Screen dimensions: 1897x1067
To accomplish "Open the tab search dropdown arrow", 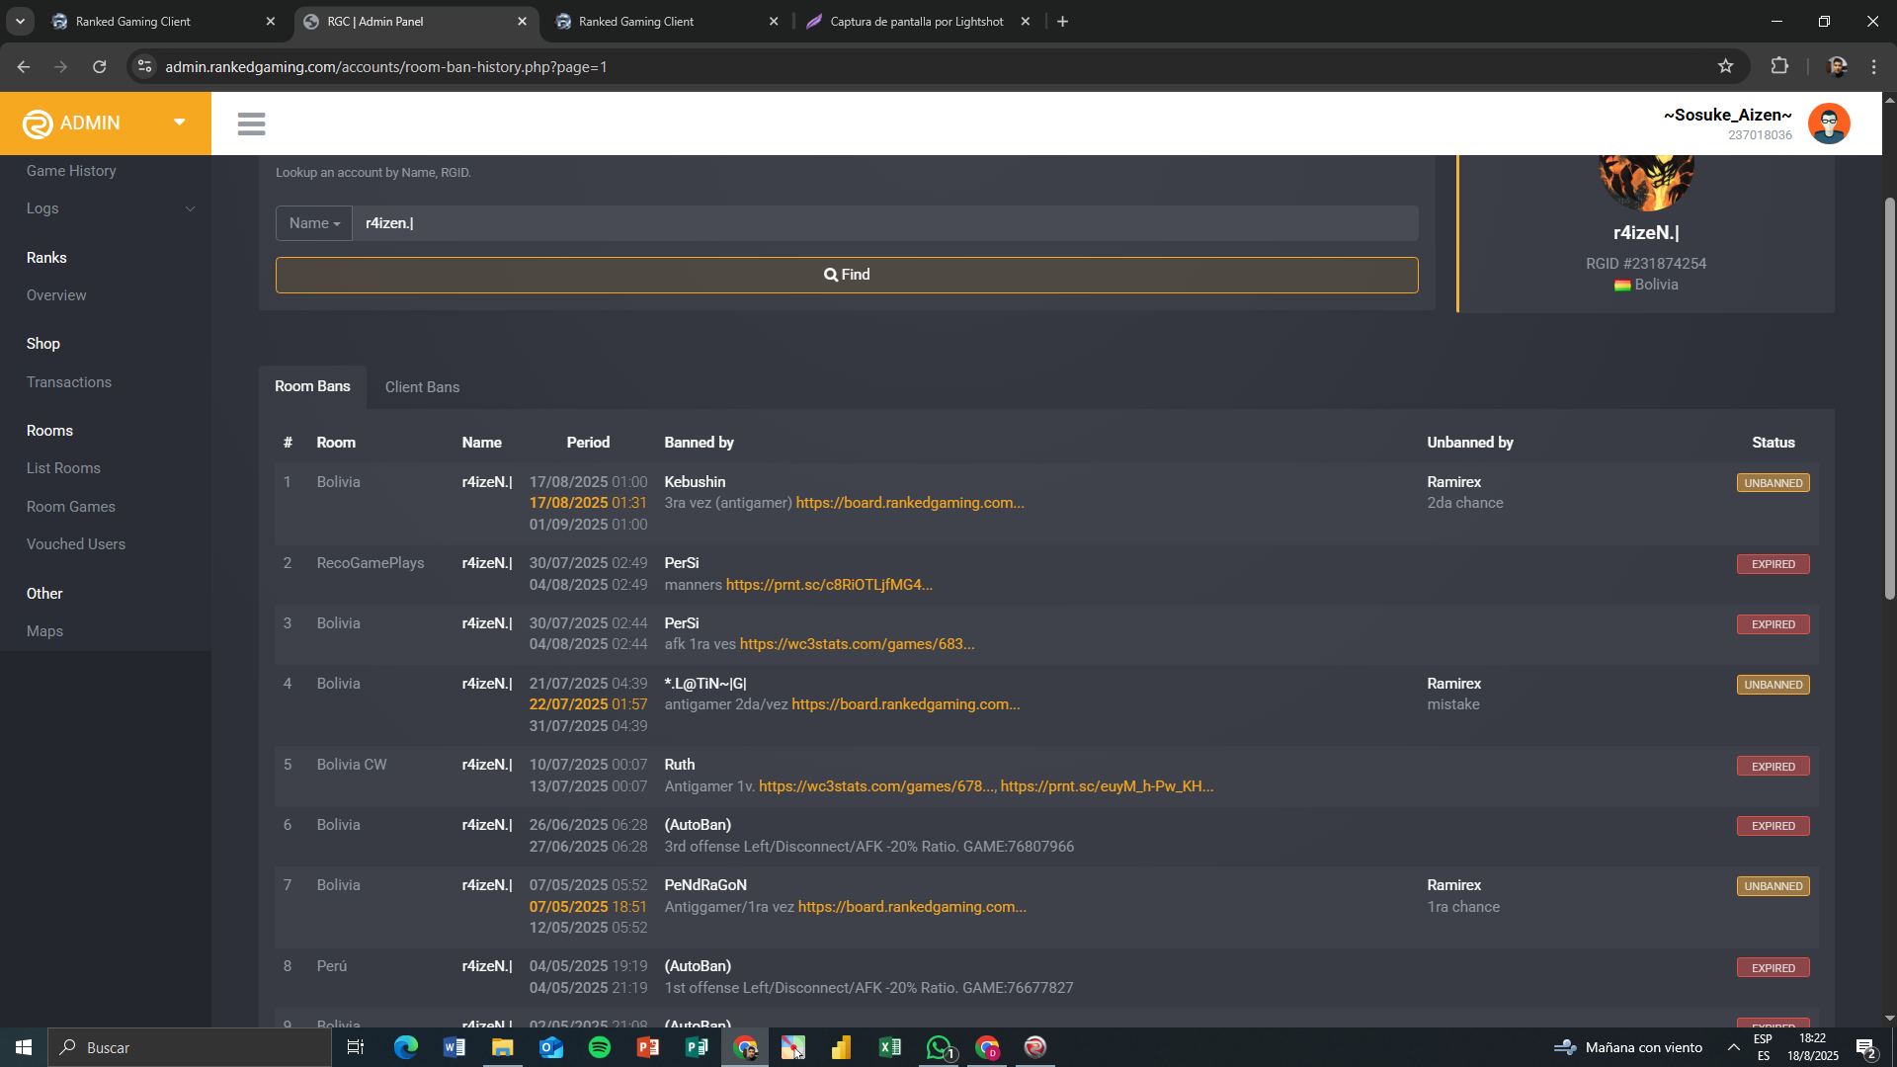I will pos(20,21).
